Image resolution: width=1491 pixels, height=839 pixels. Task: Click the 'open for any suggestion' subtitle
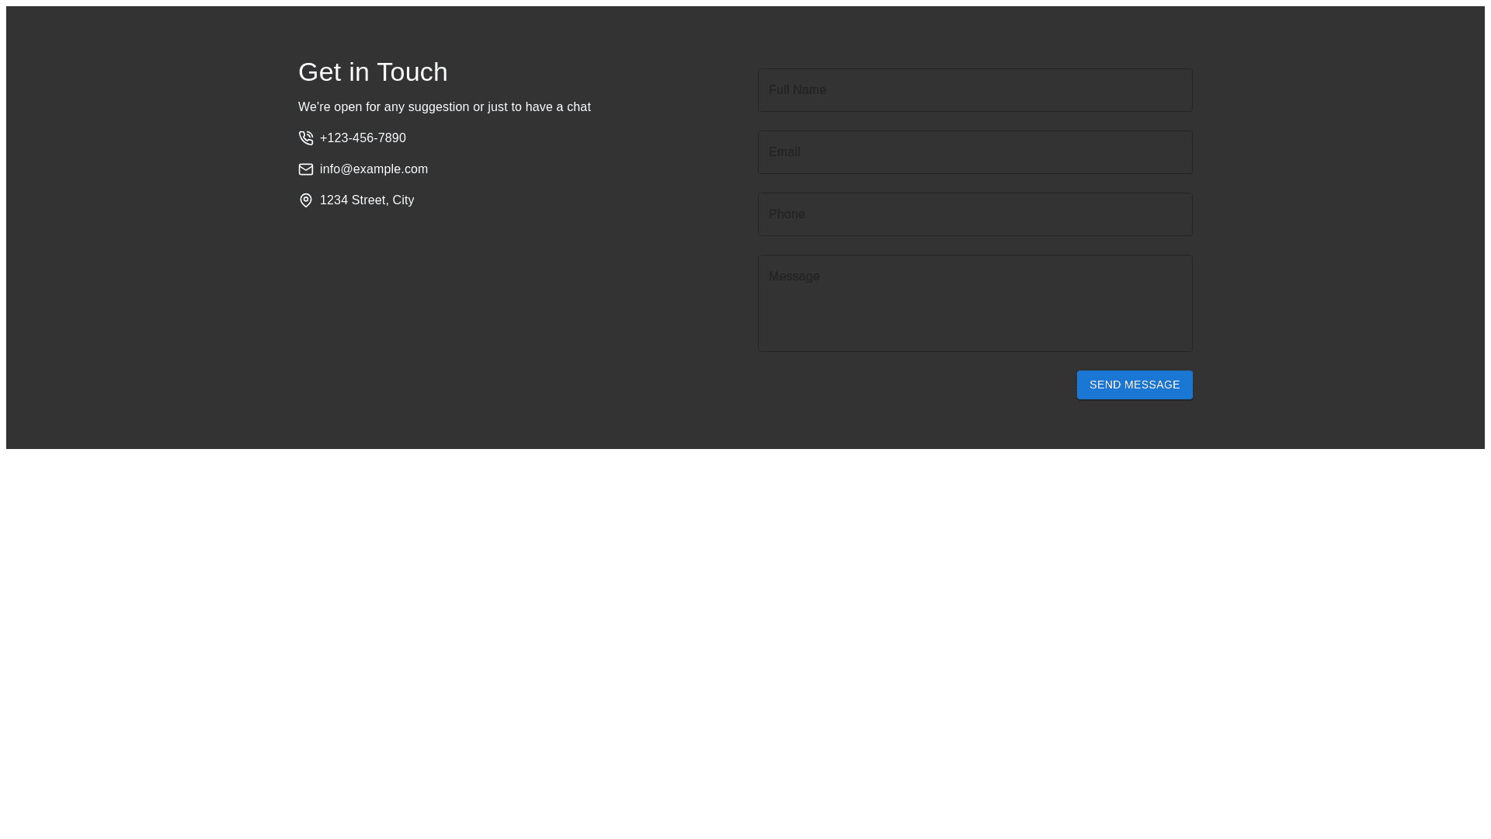(444, 107)
